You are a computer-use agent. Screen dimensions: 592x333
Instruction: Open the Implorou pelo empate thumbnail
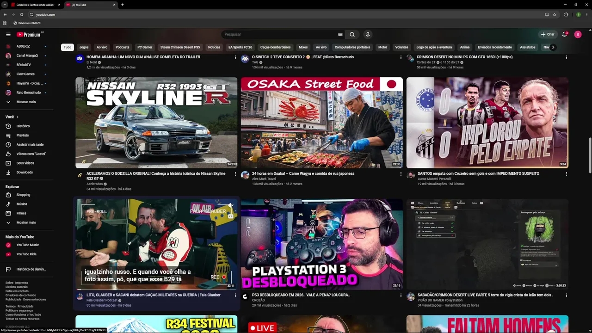[487, 123]
